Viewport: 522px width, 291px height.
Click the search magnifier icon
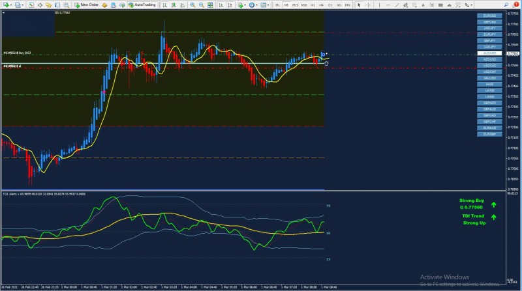[506, 5]
